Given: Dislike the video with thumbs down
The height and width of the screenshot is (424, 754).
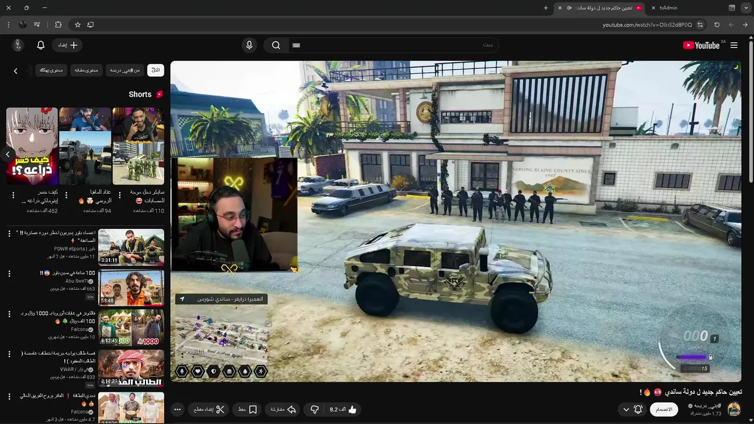Looking at the screenshot, I should coord(315,409).
